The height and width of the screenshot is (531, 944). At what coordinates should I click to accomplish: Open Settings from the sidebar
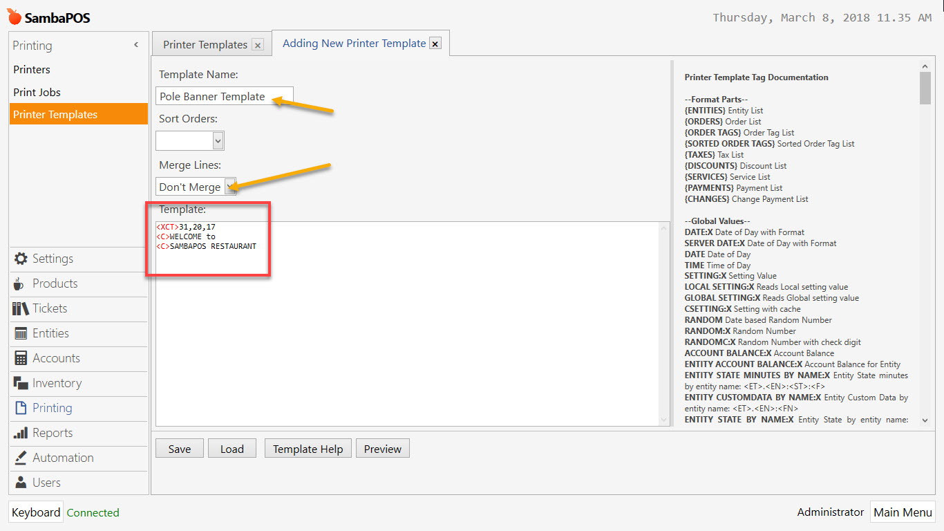pyautogui.click(x=51, y=259)
